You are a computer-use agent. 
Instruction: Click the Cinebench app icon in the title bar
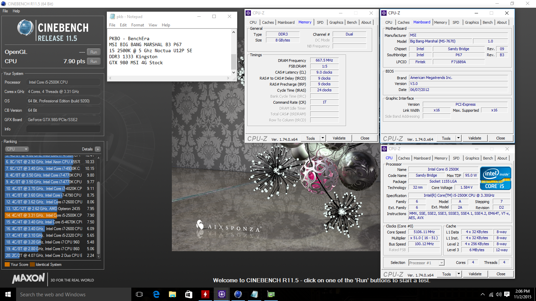[x=3, y=4]
